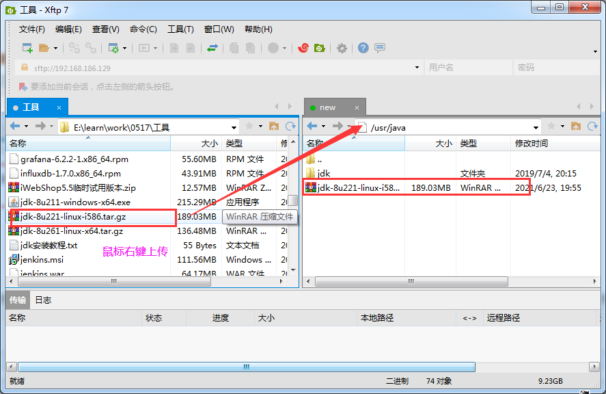This screenshot has height=394, width=606.
Task: Expand local path E:\learn\work\0517\工具 dropdown
Action: [234, 128]
